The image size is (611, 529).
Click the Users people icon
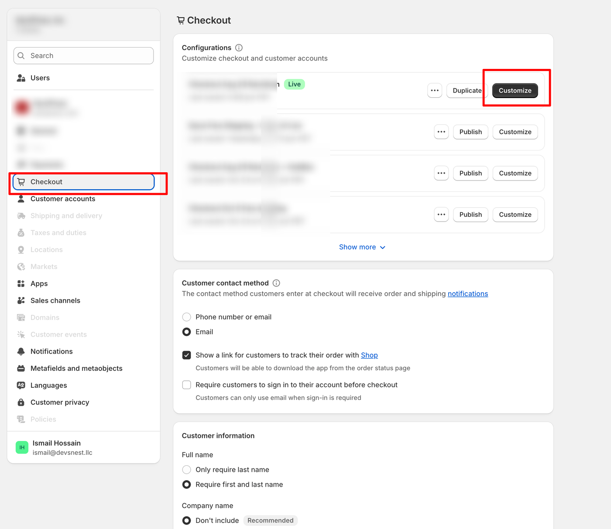(21, 78)
